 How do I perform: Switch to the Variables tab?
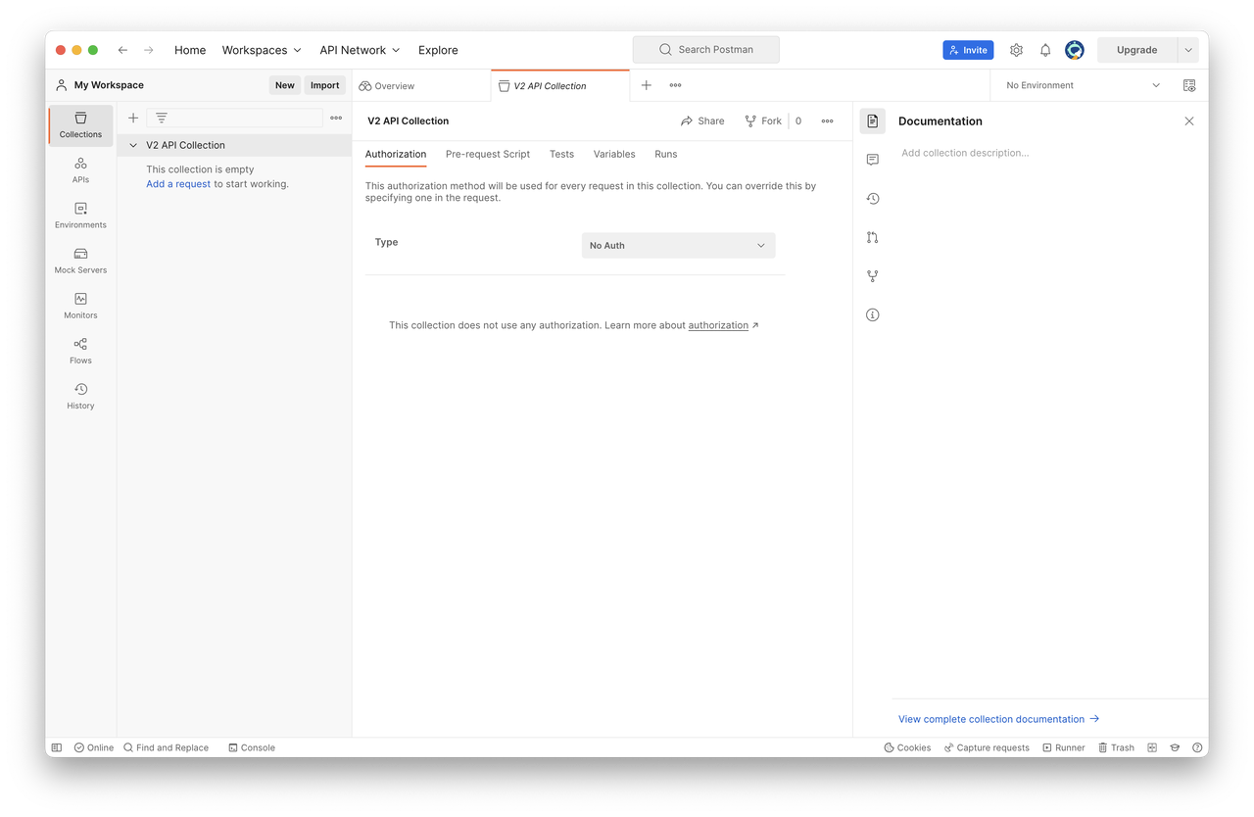pos(614,154)
